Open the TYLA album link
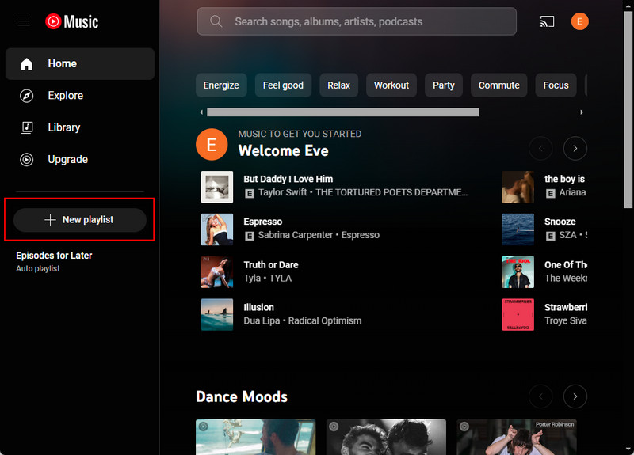 (x=281, y=279)
